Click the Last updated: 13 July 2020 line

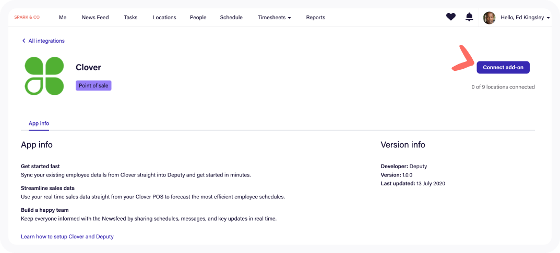pos(413,184)
